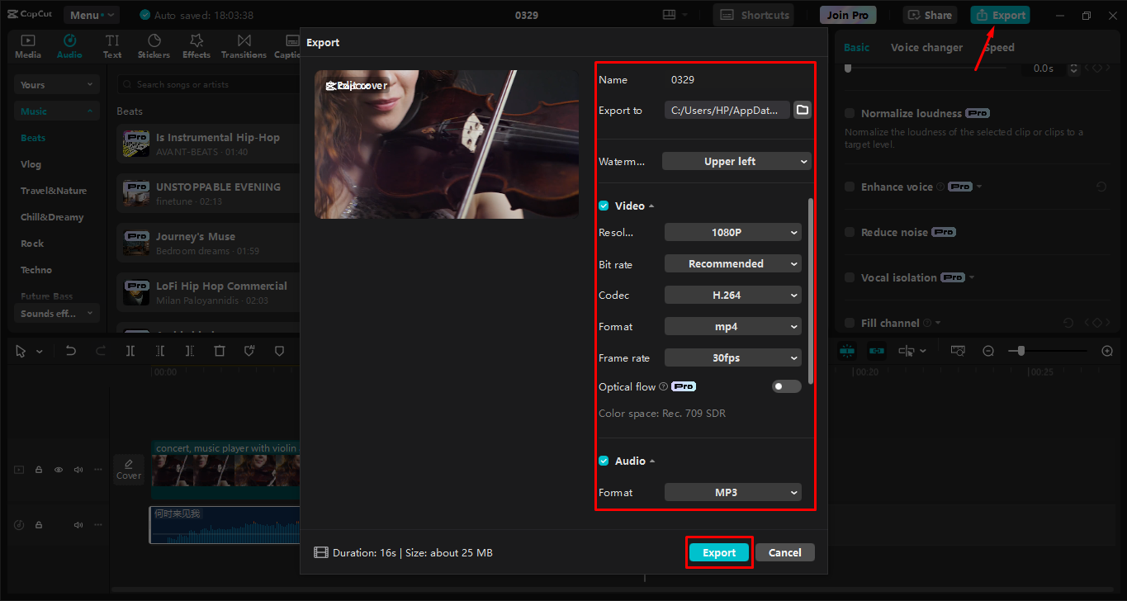
Task: Uncheck the Audio export checkbox
Action: [604, 461]
